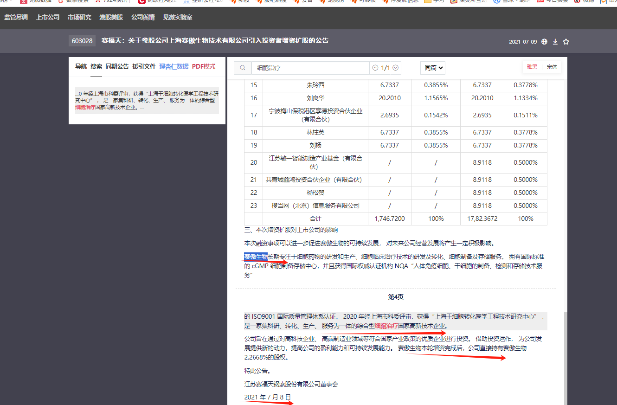
Task: Click cell 江苏敏一智能制造产业基金
Action: coord(315,162)
